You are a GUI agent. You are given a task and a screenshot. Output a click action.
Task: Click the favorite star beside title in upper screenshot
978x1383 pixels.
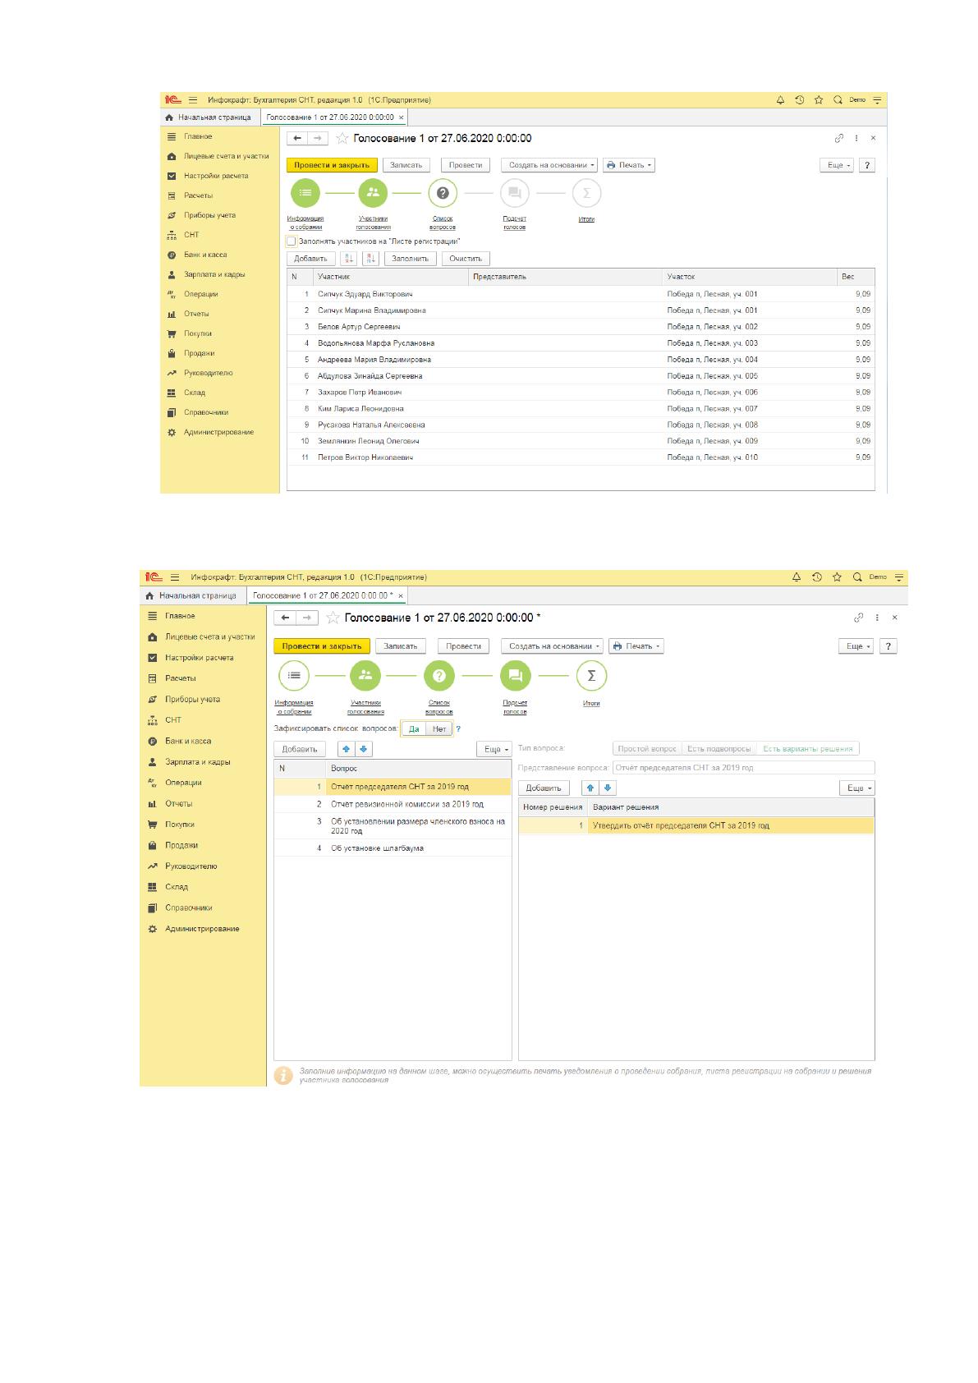[x=342, y=138]
